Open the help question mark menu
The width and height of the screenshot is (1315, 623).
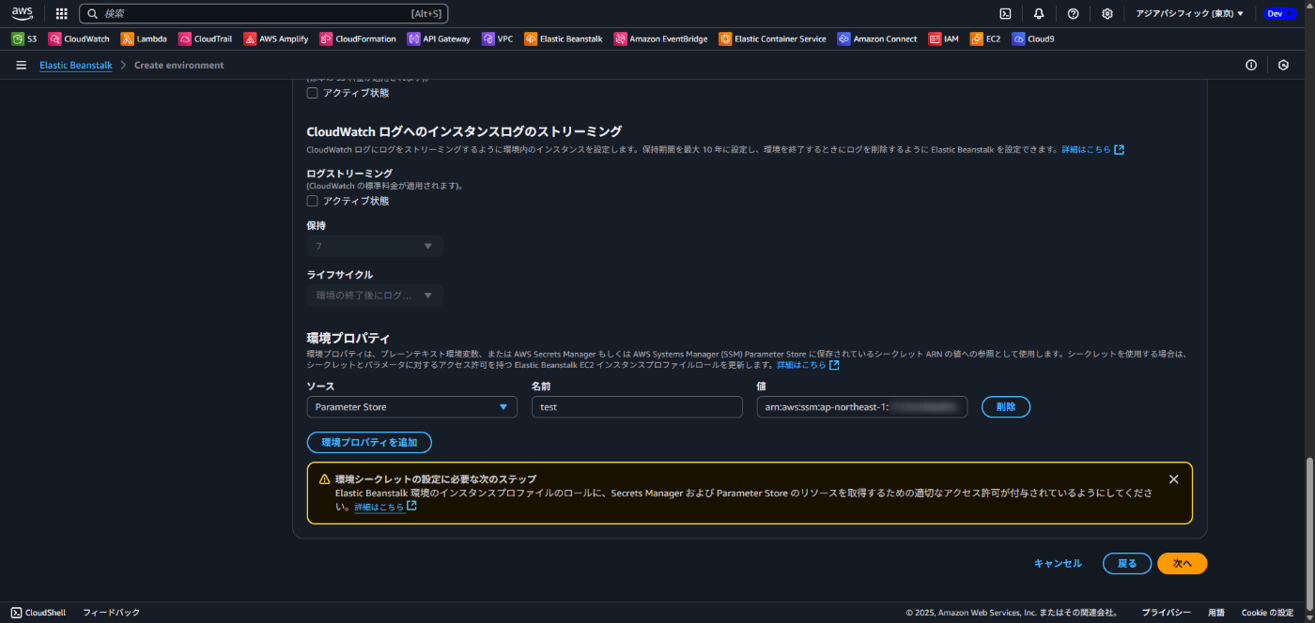[1074, 14]
